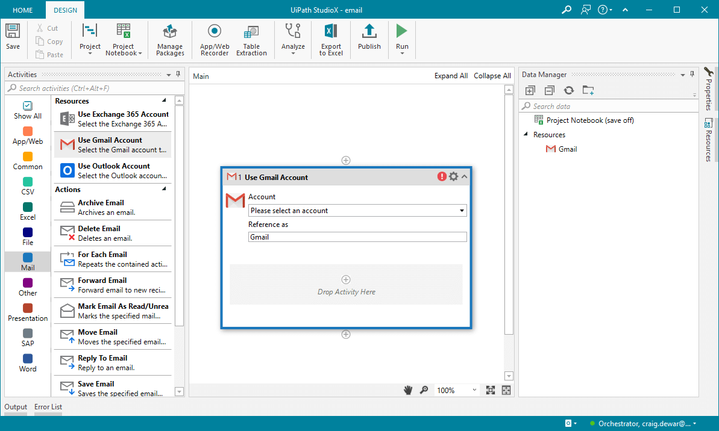Enable the pan hand tool

click(x=408, y=390)
